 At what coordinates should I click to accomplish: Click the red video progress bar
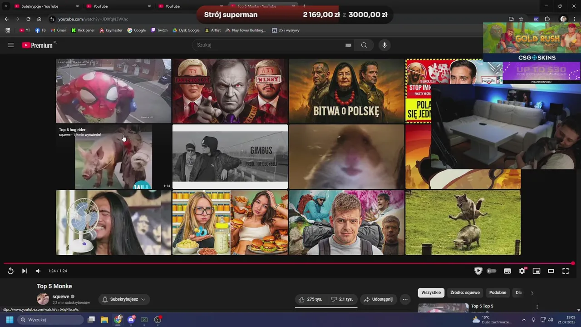[x=289, y=263]
